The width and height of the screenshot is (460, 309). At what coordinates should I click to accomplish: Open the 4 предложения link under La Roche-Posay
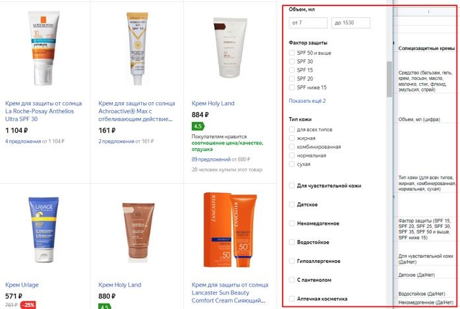(x=23, y=141)
